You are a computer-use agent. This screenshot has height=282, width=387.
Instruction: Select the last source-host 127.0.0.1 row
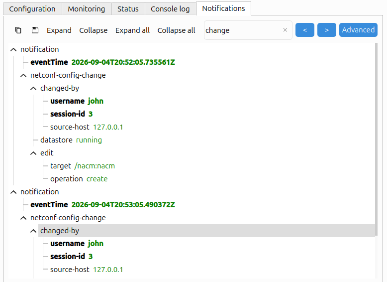[x=87, y=270]
